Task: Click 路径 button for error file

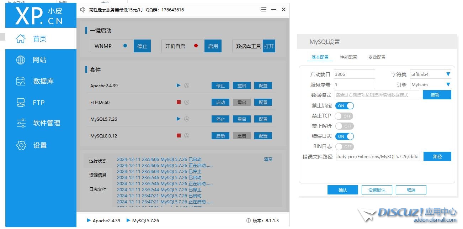Action: pyautogui.click(x=437, y=156)
